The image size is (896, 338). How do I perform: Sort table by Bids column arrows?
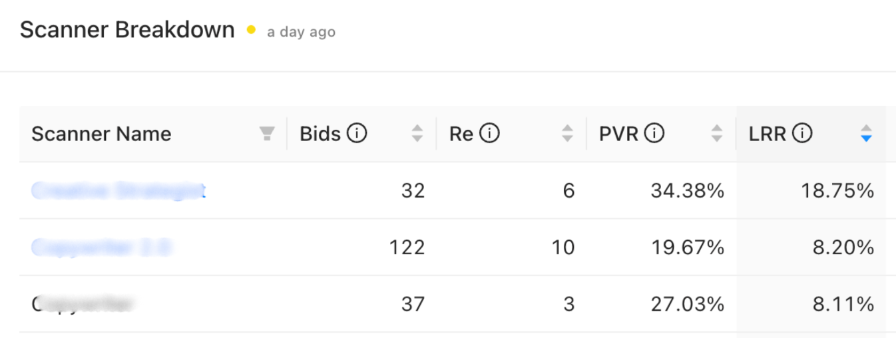click(417, 134)
